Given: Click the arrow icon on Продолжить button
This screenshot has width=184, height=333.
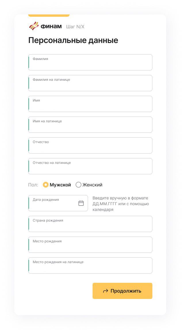Looking at the screenshot, I should pyautogui.click(x=106, y=291).
